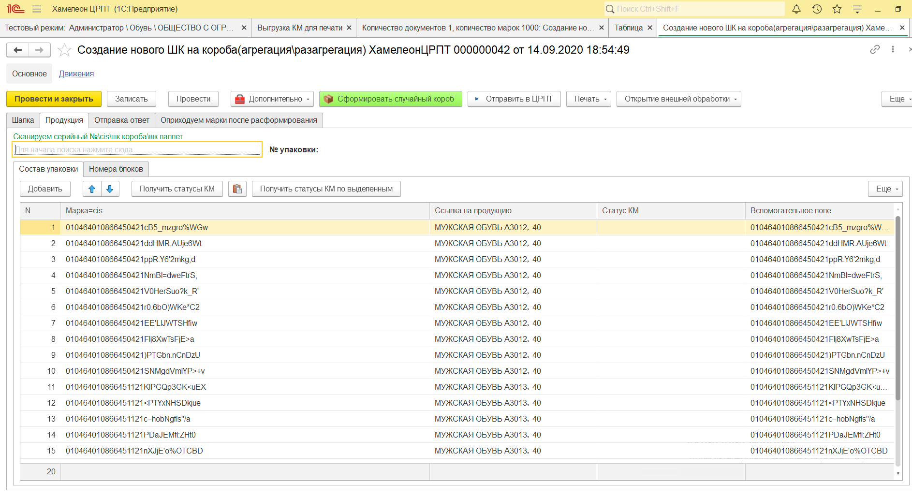Open the Номера блоков tab
This screenshot has height=498, width=912.
[x=116, y=169]
